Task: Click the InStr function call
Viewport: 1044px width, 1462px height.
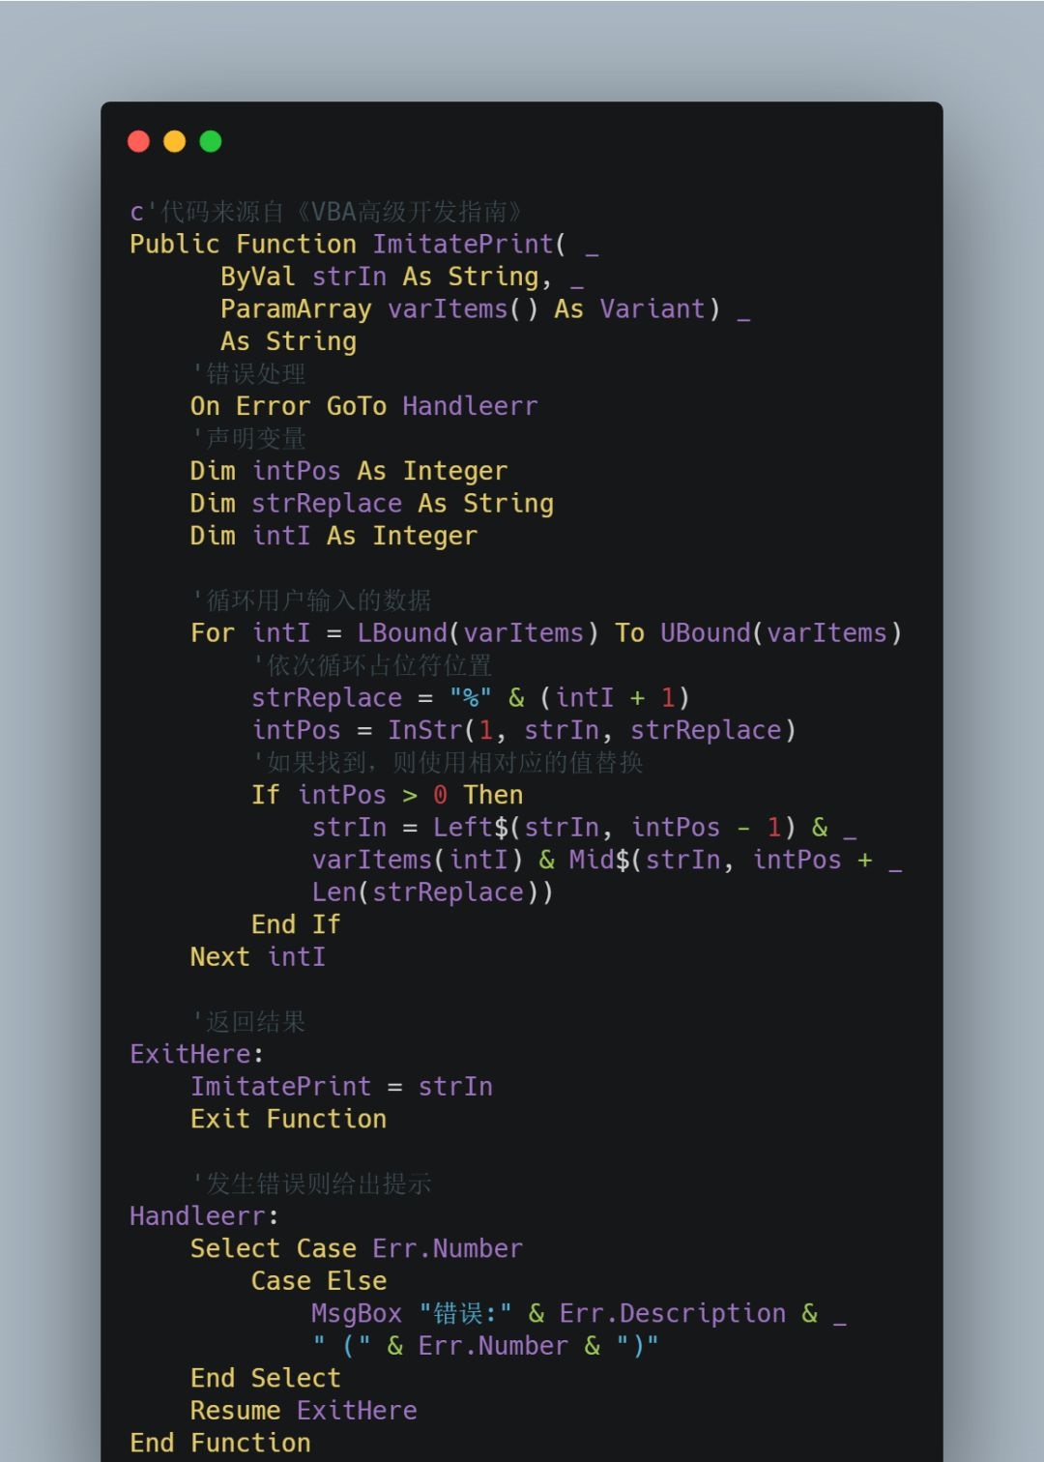Action: click(x=425, y=730)
